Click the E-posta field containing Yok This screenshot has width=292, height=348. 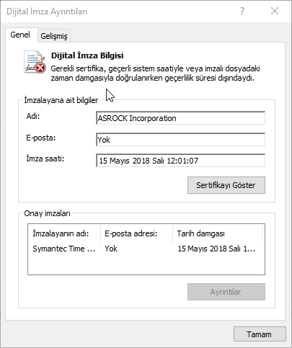180,140
